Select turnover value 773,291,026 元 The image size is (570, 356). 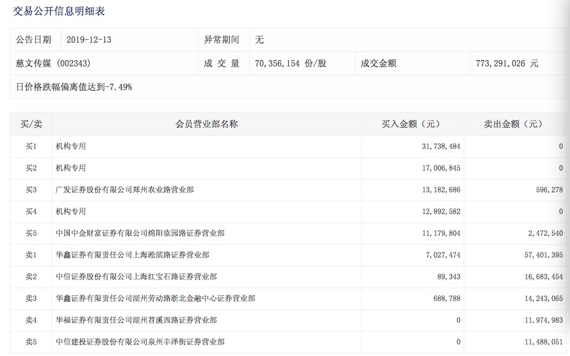507,63
